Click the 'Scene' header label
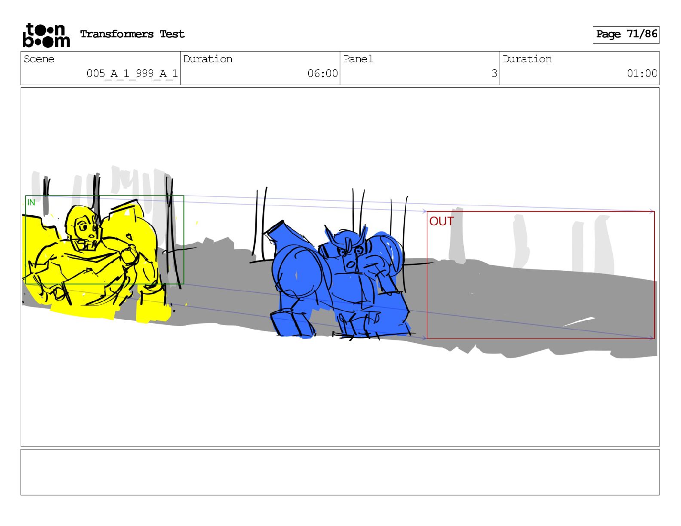The height and width of the screenshot is (526, 681). coord(39,59)
